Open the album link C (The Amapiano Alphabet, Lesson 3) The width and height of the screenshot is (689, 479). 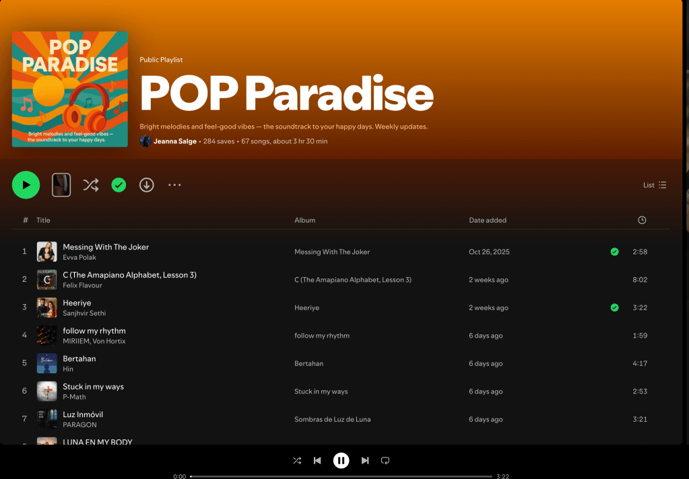coord(353,280)
